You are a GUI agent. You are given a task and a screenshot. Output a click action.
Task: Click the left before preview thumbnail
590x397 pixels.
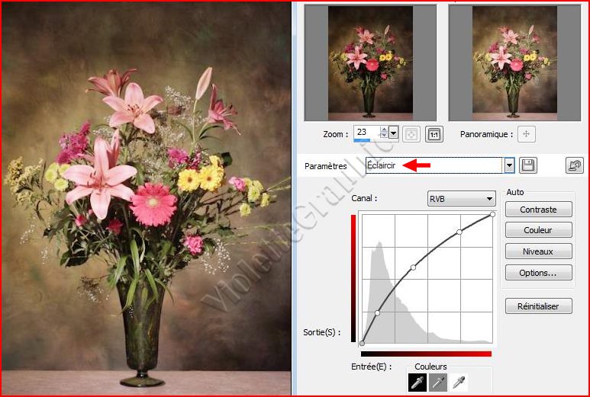[370, 62]
